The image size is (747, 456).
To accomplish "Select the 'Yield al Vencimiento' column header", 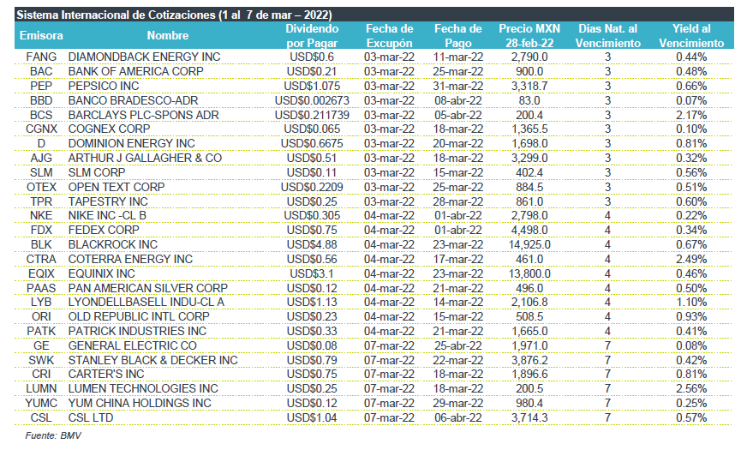I will point(691,36).
